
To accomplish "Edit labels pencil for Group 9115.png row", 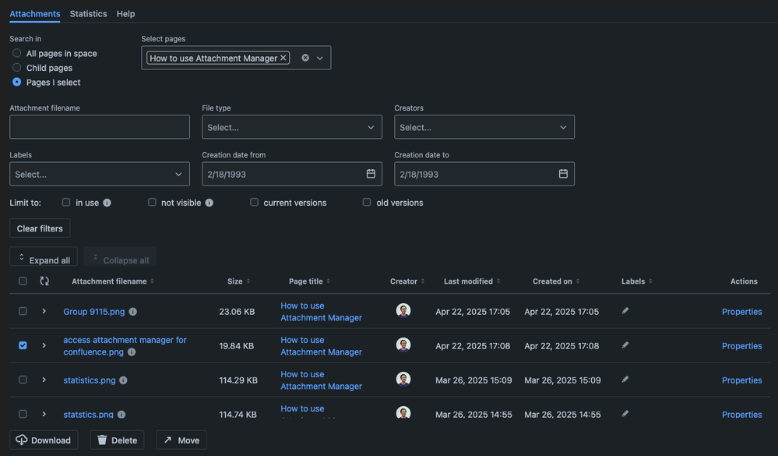I will click(x=625, y=311).
